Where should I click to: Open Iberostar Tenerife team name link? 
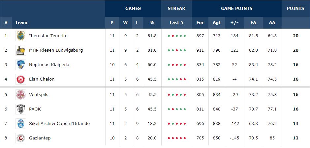48,36
